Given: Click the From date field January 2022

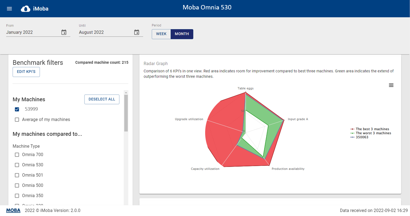Looking at the screenshot, I should point(31,32).
